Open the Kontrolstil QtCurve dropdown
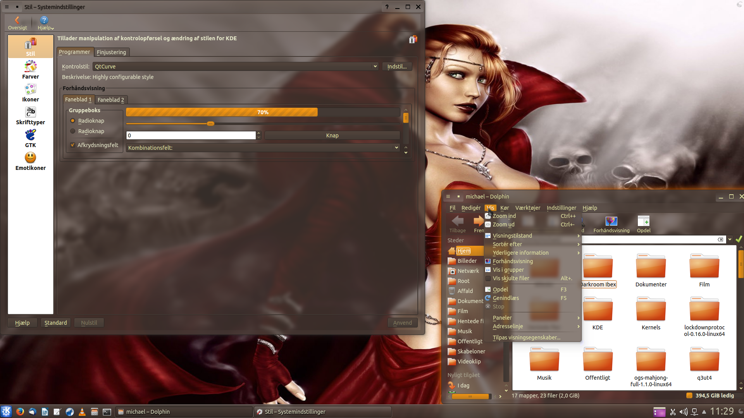 click(236, 67)
